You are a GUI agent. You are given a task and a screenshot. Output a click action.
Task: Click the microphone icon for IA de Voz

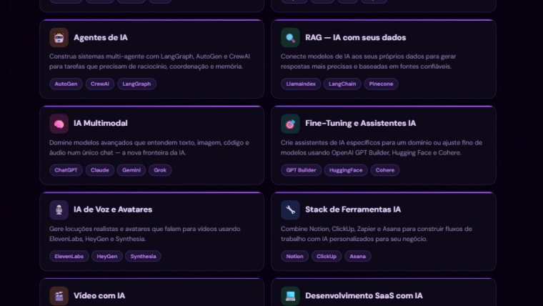[59, 209]
